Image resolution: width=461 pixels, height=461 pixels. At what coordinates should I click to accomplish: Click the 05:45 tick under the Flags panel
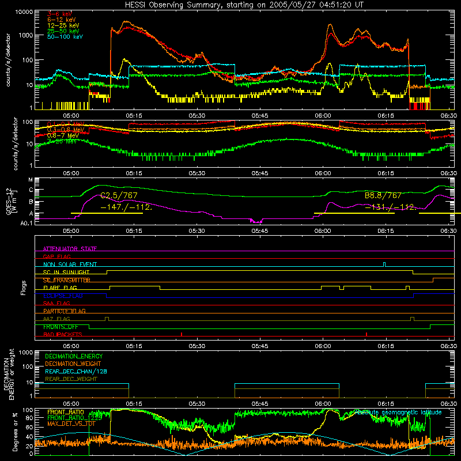pos(260,346)
